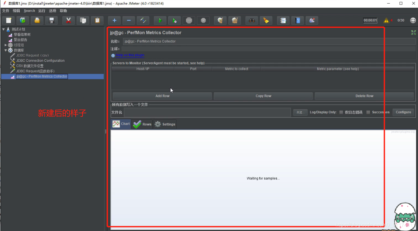The image size is (418, 231).
Task: Click the Metric to collect column header
Action: [237, 69]
